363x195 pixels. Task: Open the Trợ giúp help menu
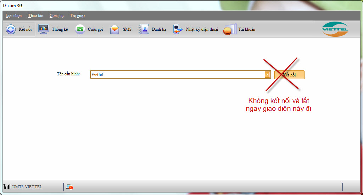click(77, 16)
